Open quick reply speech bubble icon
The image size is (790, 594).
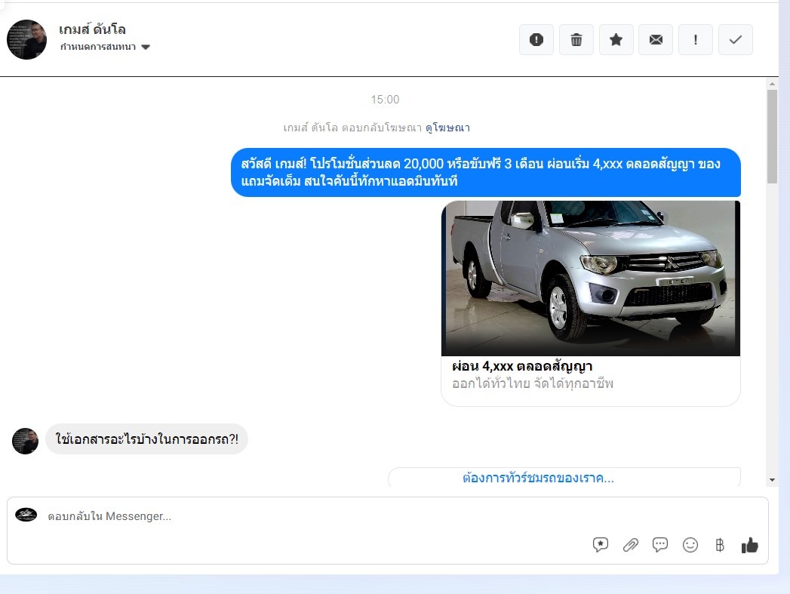click(x=660, y=545)
